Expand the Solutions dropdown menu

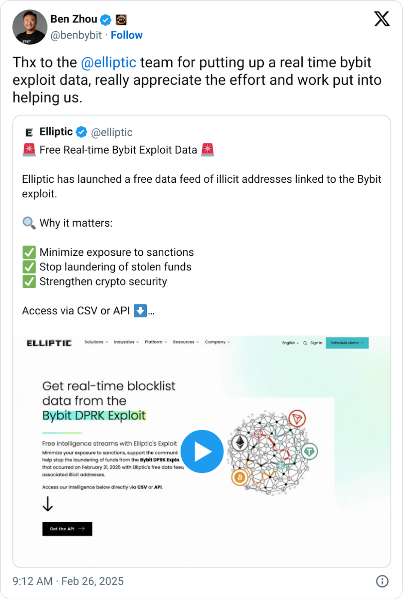point(96,342)
